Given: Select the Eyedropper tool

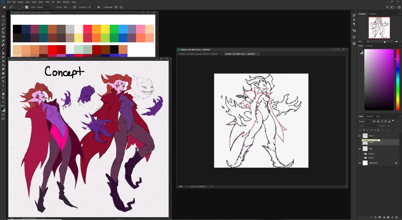Looking at the screenshot, I should pos(3,41).
